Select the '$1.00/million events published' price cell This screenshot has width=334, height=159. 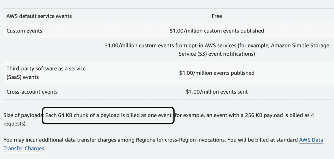pos(217,73)
